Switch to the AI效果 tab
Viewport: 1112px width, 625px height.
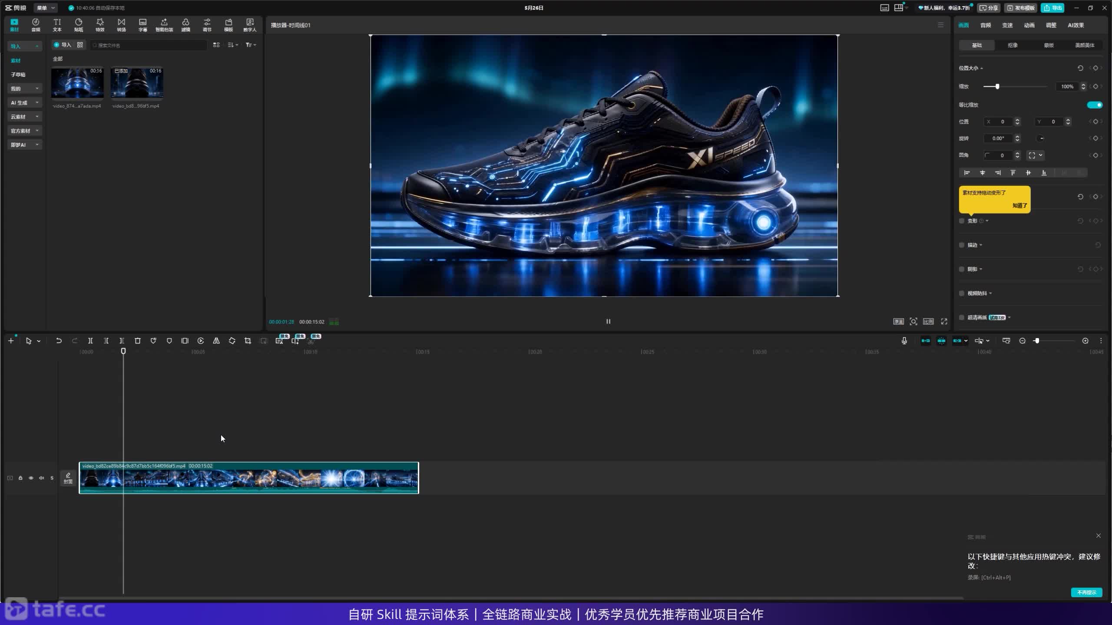[1076, 25]
